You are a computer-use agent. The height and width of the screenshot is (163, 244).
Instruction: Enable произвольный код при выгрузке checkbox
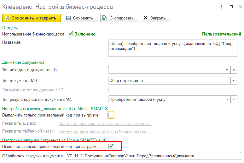pos(111,115)
